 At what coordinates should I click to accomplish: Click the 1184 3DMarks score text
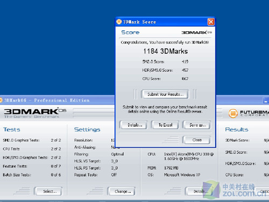click(165, 51)
